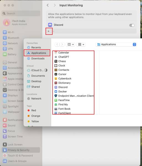Select Contacts app in the list
The width and height of the screenshot is (142, 166).
click(x=62, y=70)
